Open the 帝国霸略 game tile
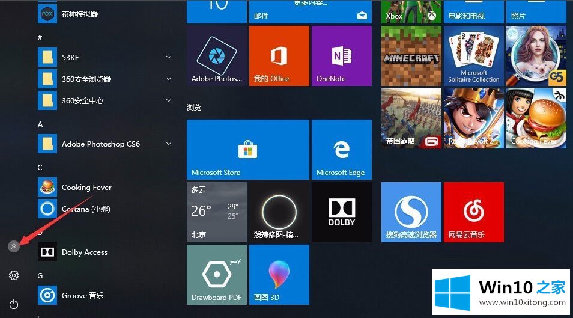 point(411,118)
